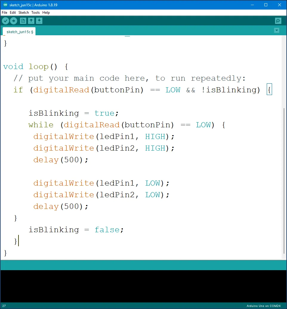287x309 pixels.
Task: Open the Tools menu
Action: 36,13
